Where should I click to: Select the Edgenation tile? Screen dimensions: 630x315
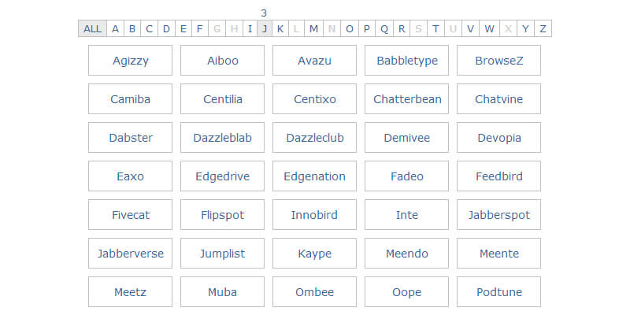point(314,176)
